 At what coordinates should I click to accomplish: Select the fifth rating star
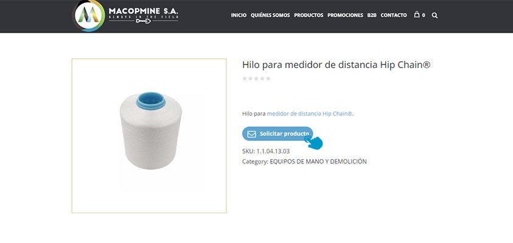[268, 78]
